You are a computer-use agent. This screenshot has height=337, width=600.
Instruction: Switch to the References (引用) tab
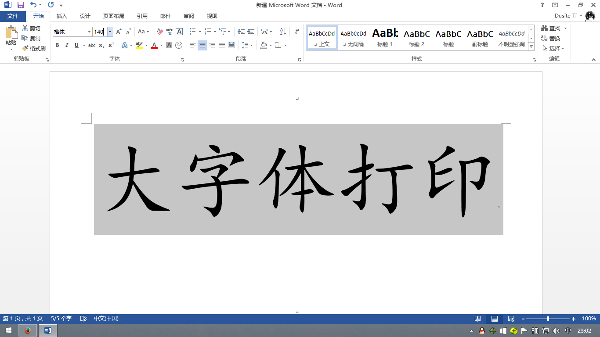(x=142, y=16)
